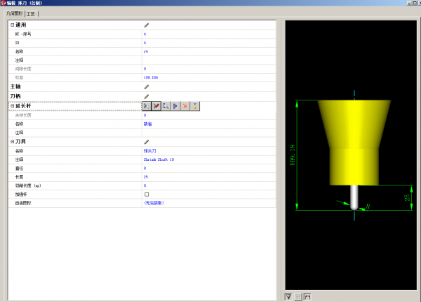Click the 25 dimension label in preview

click(x=407, y=197)
